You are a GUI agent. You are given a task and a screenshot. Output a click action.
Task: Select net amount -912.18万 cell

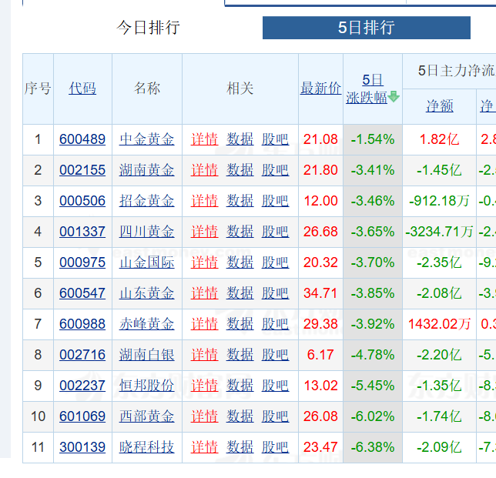point(439,201)
